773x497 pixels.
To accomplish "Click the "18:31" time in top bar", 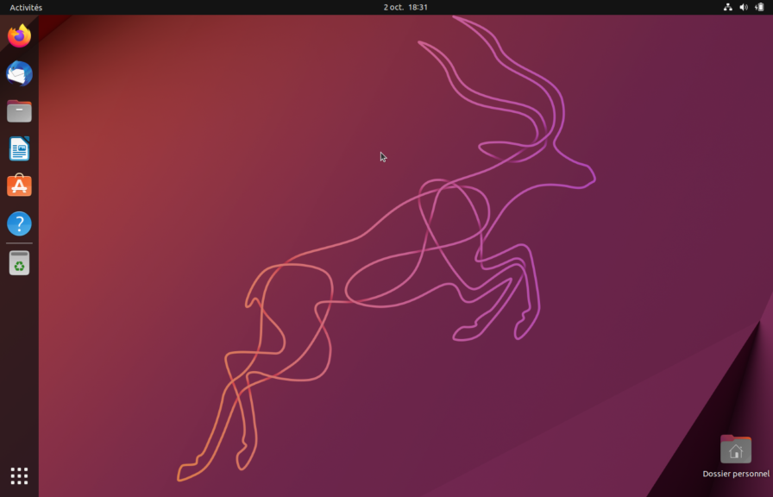I will tap(418, 7).
